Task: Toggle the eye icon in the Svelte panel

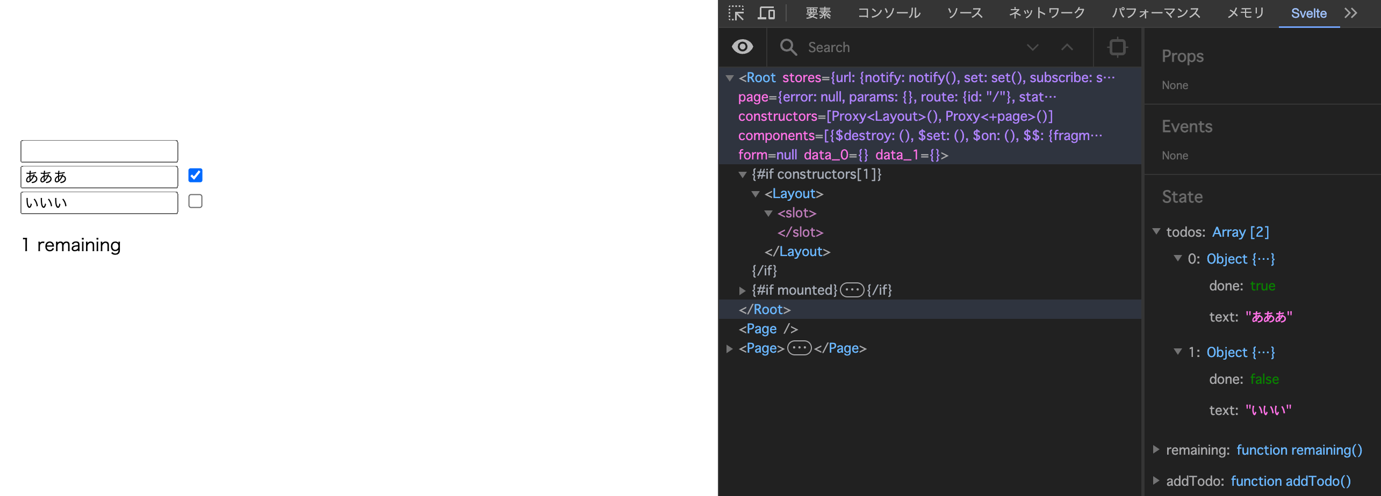Action: coord(742,47)
